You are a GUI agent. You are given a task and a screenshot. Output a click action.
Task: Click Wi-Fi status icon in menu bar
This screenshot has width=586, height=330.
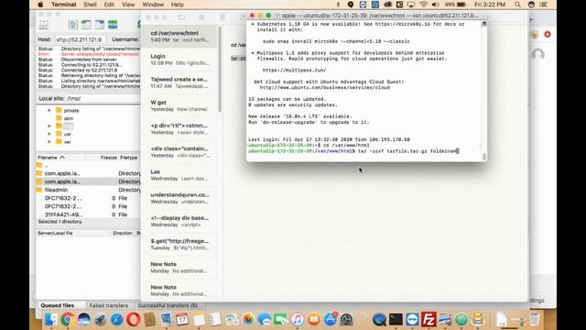point(423,5)
